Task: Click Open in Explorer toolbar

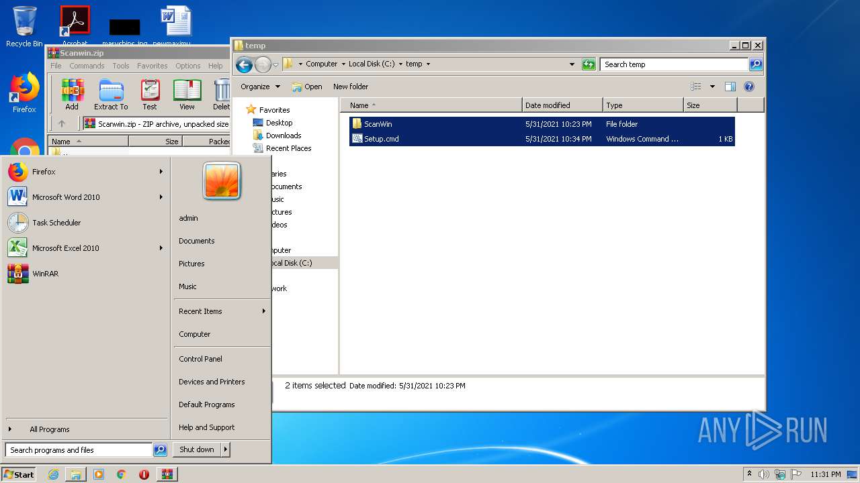Action: point(307,87)
